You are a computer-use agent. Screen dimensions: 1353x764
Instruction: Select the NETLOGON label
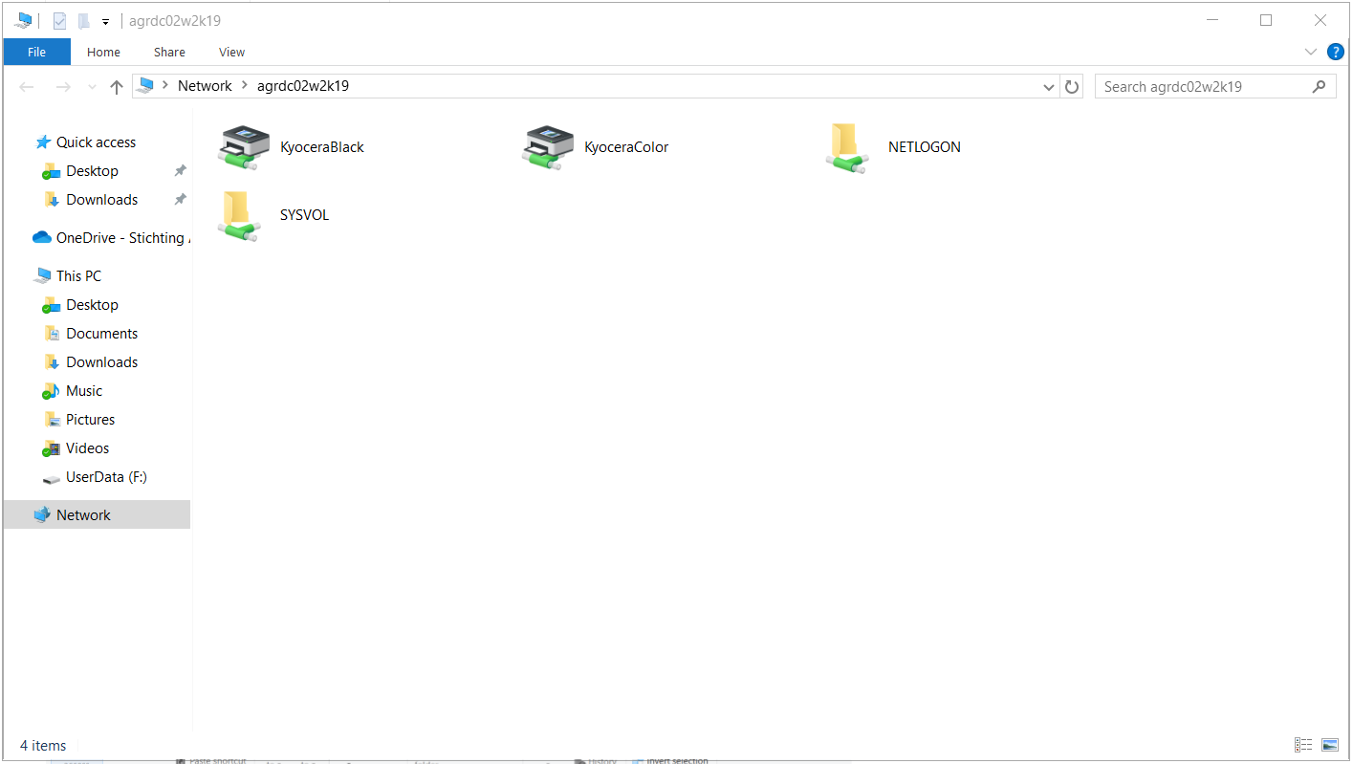pyautogui.click(x=925, y=147)
